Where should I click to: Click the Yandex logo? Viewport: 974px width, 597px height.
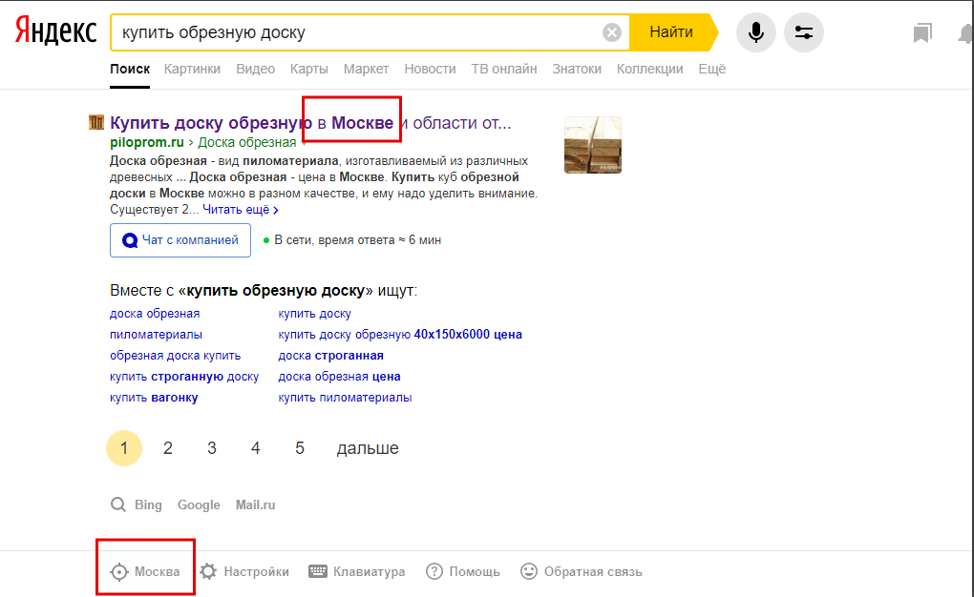pos(55,32)
